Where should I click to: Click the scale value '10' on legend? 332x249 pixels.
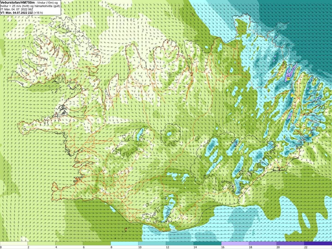coord(140,247)
